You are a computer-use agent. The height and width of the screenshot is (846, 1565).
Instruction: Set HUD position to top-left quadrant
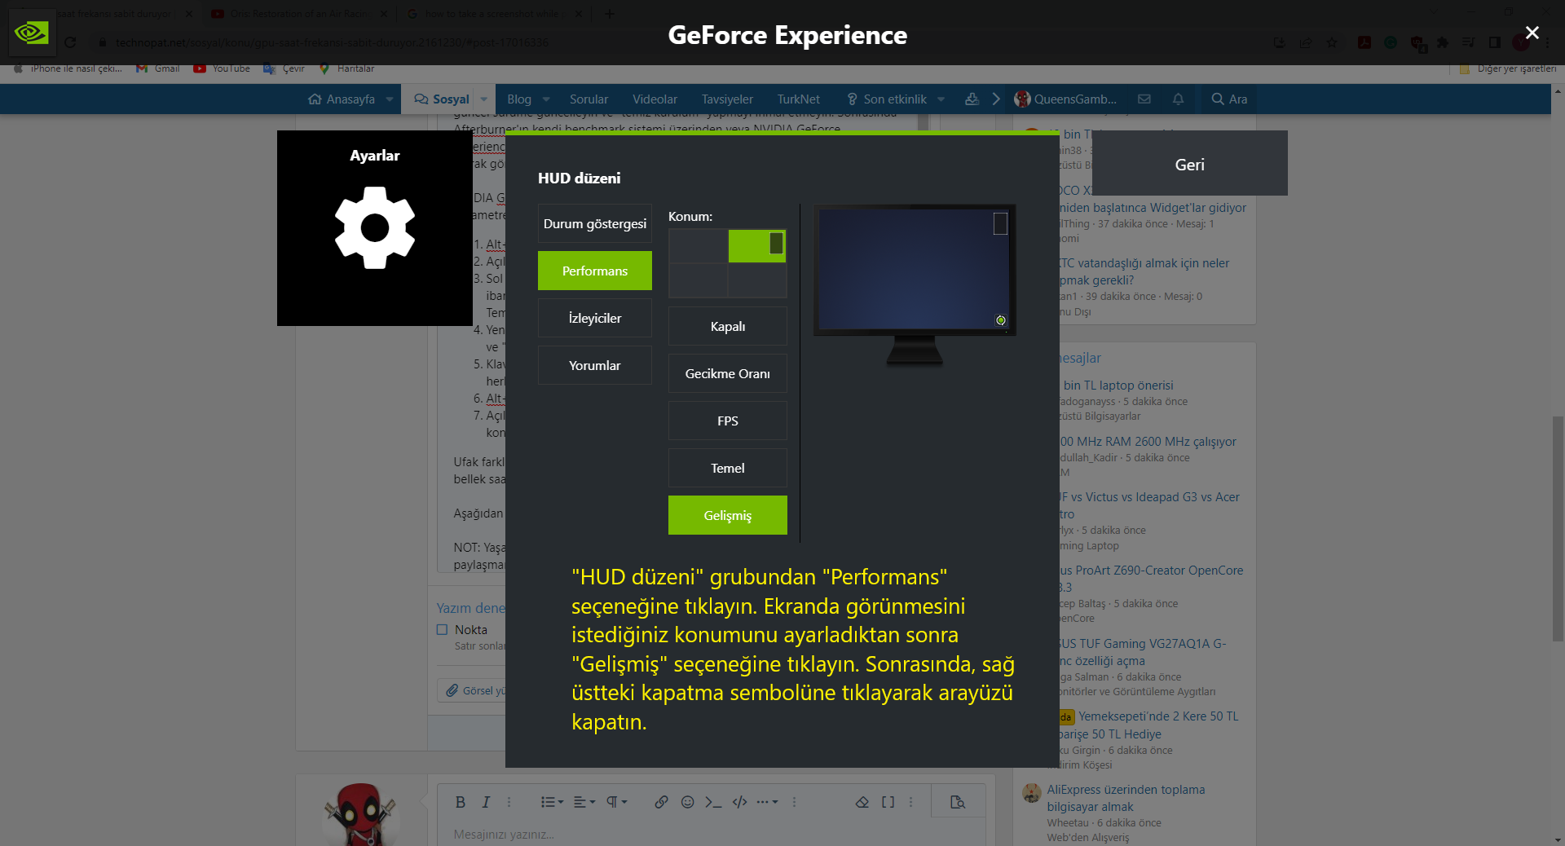pos(699,246)
